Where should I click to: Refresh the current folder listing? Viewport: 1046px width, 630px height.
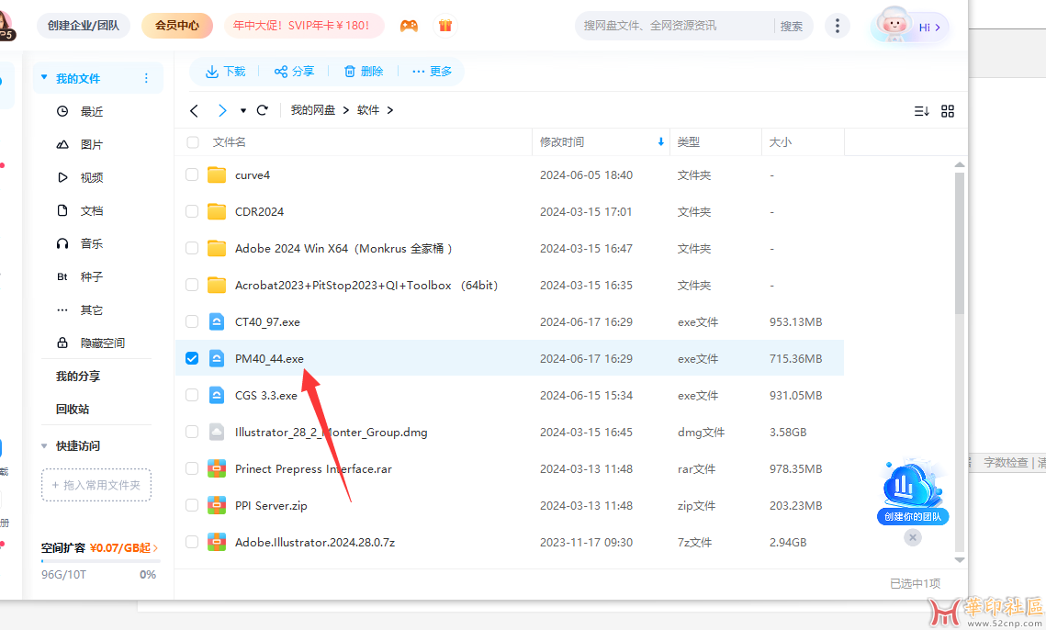tap(262, 110)
